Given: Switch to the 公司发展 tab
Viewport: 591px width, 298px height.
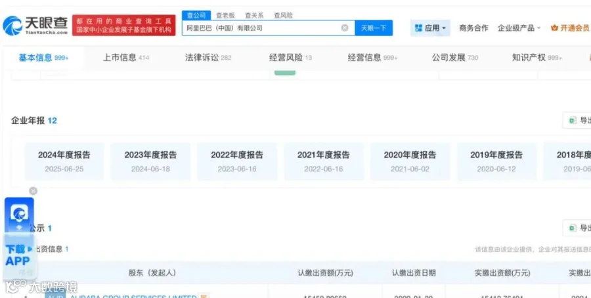Looking at the screenshot, I should click(455, 58).
